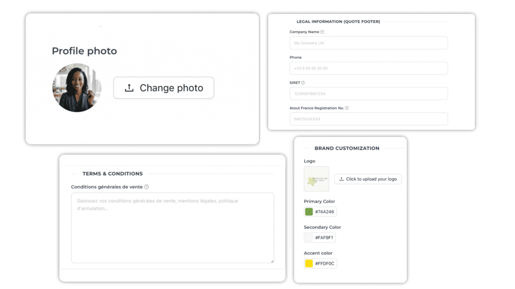Click the Company Name help icon
This screenshot has width=515, height=289.
click(x=322, y=32)
